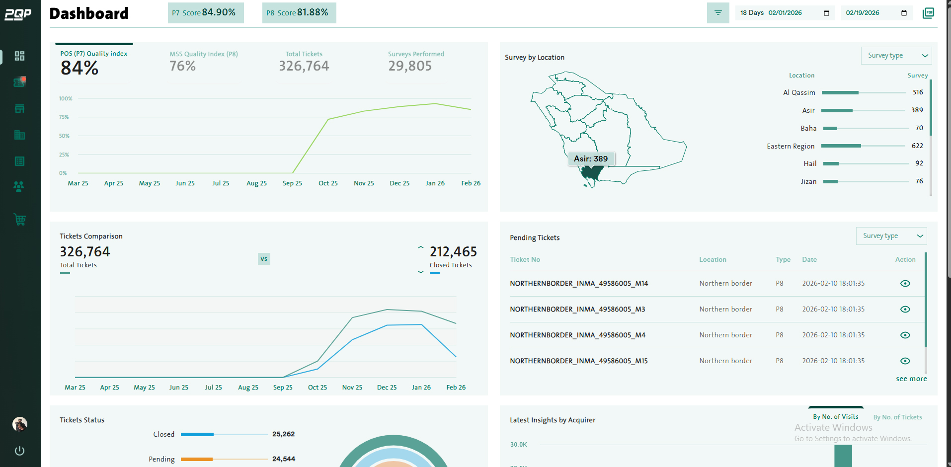Export the dashboard using the PDF icon
Image resolution: width=951 pixels, height=467 pixels.
point(929,13)
